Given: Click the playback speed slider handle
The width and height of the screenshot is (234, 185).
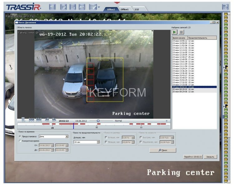Looking at the screenshot, I should (98, 121).
